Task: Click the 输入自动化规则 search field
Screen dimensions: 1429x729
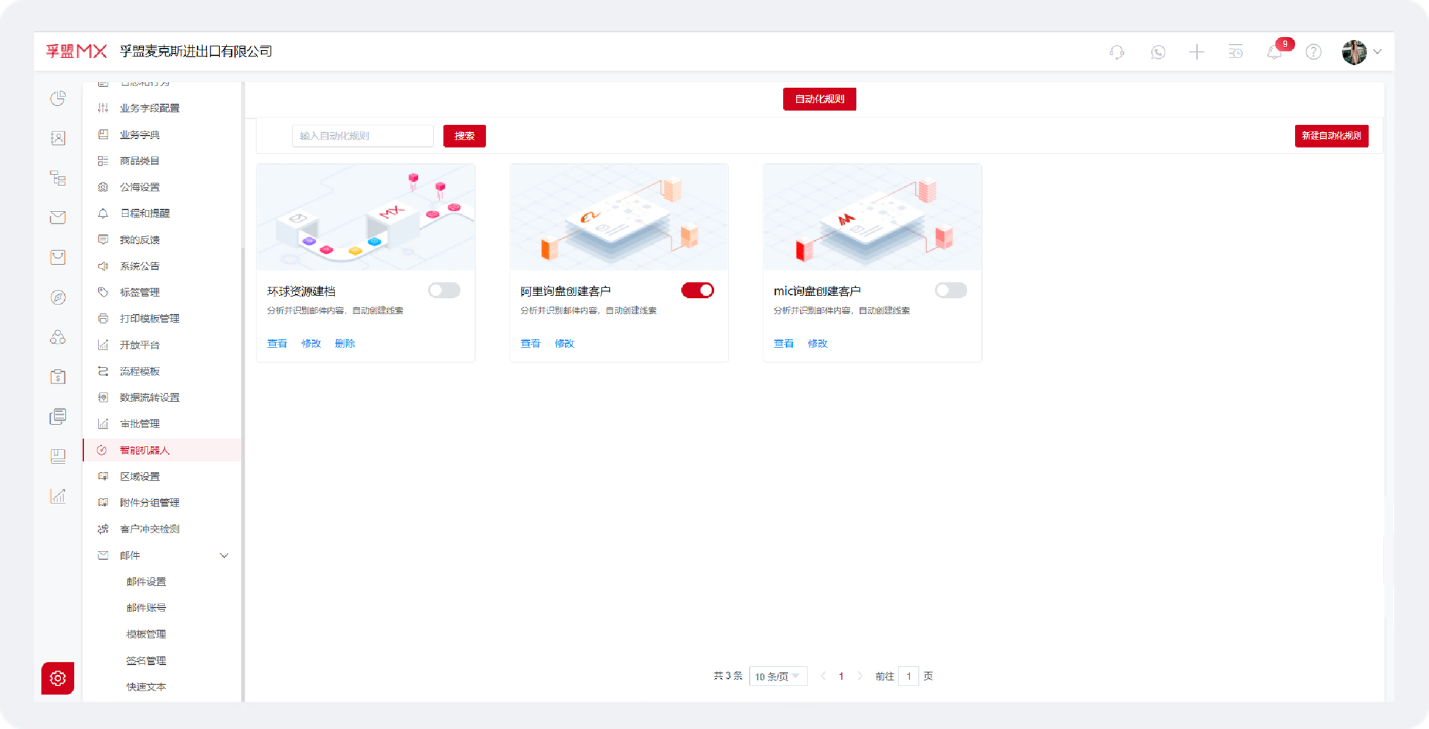Action: 362,136
